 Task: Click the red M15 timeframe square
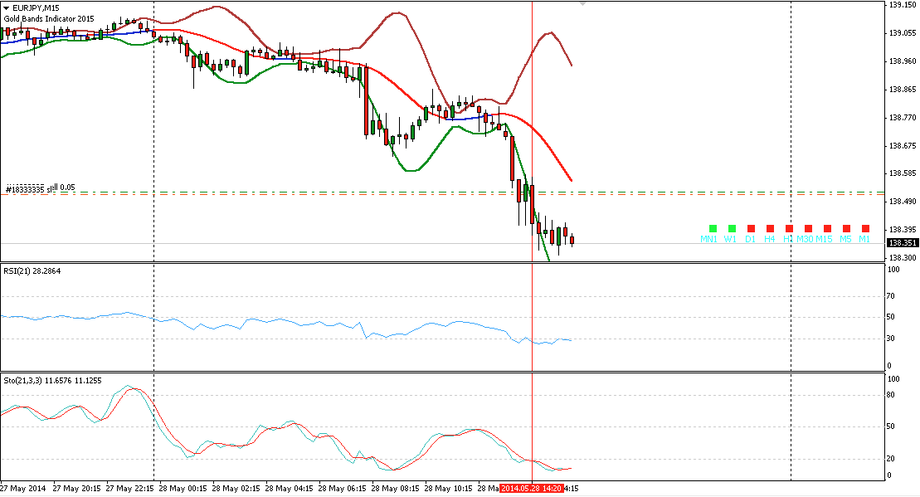(x=827, y=228)
